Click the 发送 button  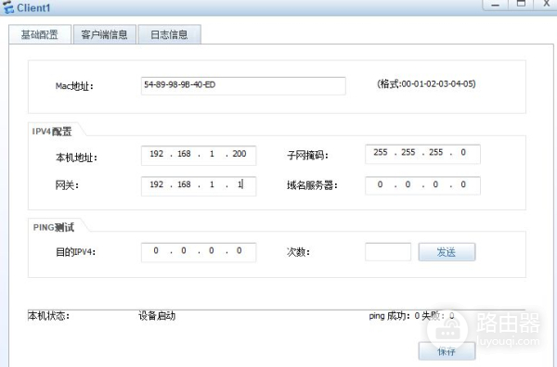447,252
